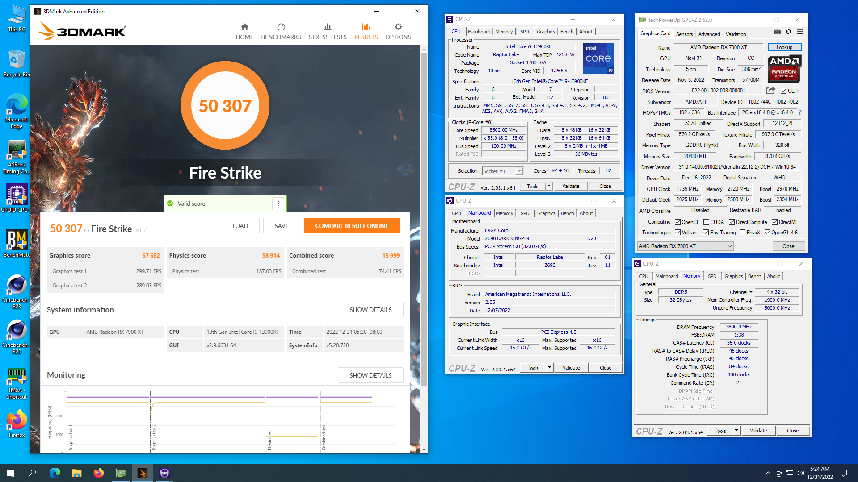Open BenchMate desktop icon
Screen dimensions: 858x482
pyautogui.click(x=17, y=243)
